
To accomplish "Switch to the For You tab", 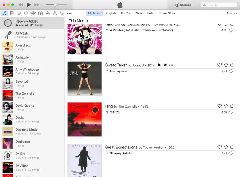I will click(126, 13).
